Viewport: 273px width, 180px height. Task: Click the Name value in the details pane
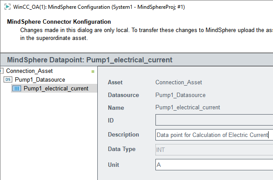tap(188, 108)
